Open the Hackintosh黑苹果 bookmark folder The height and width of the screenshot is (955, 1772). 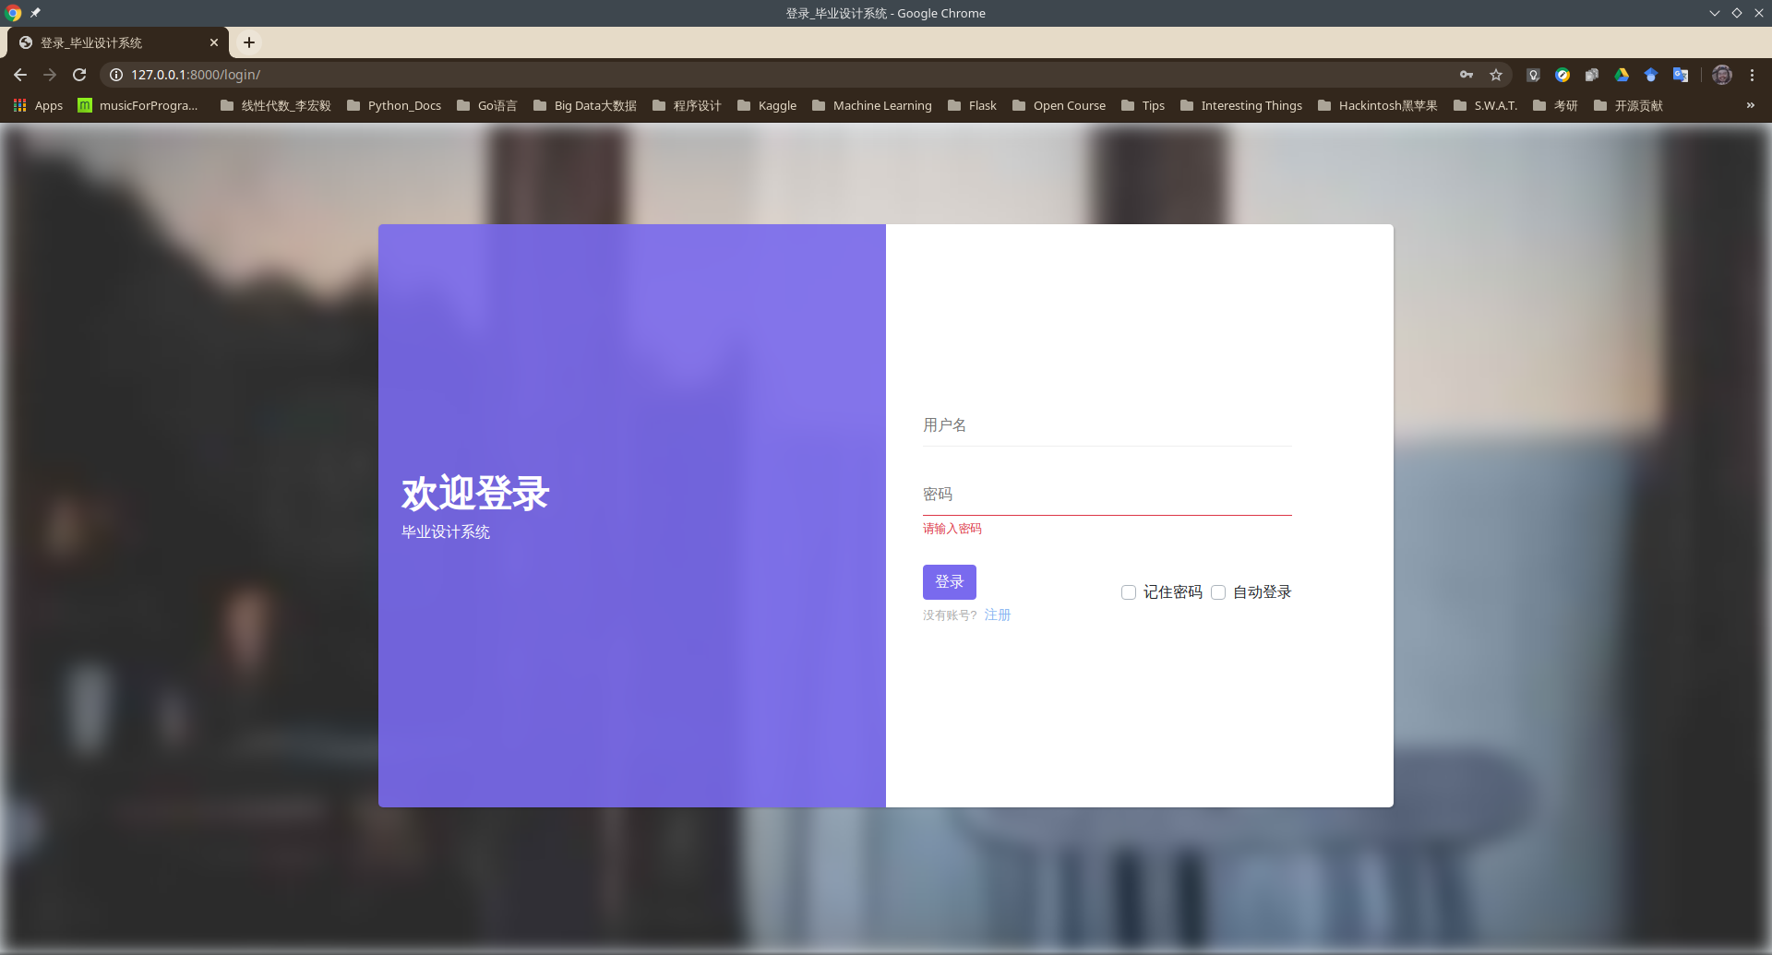tap(1378, 105)
